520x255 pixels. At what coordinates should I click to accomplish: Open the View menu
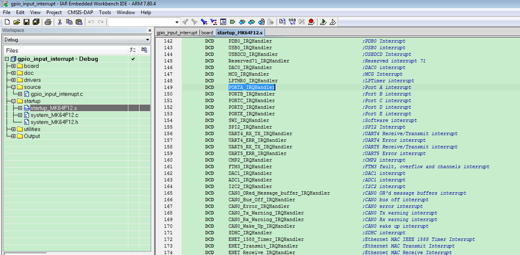[35, 12]
